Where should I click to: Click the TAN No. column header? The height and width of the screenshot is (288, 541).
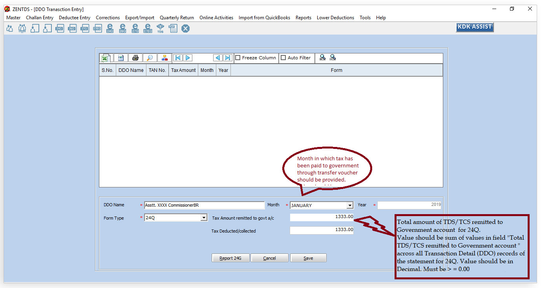coord(157,70)
